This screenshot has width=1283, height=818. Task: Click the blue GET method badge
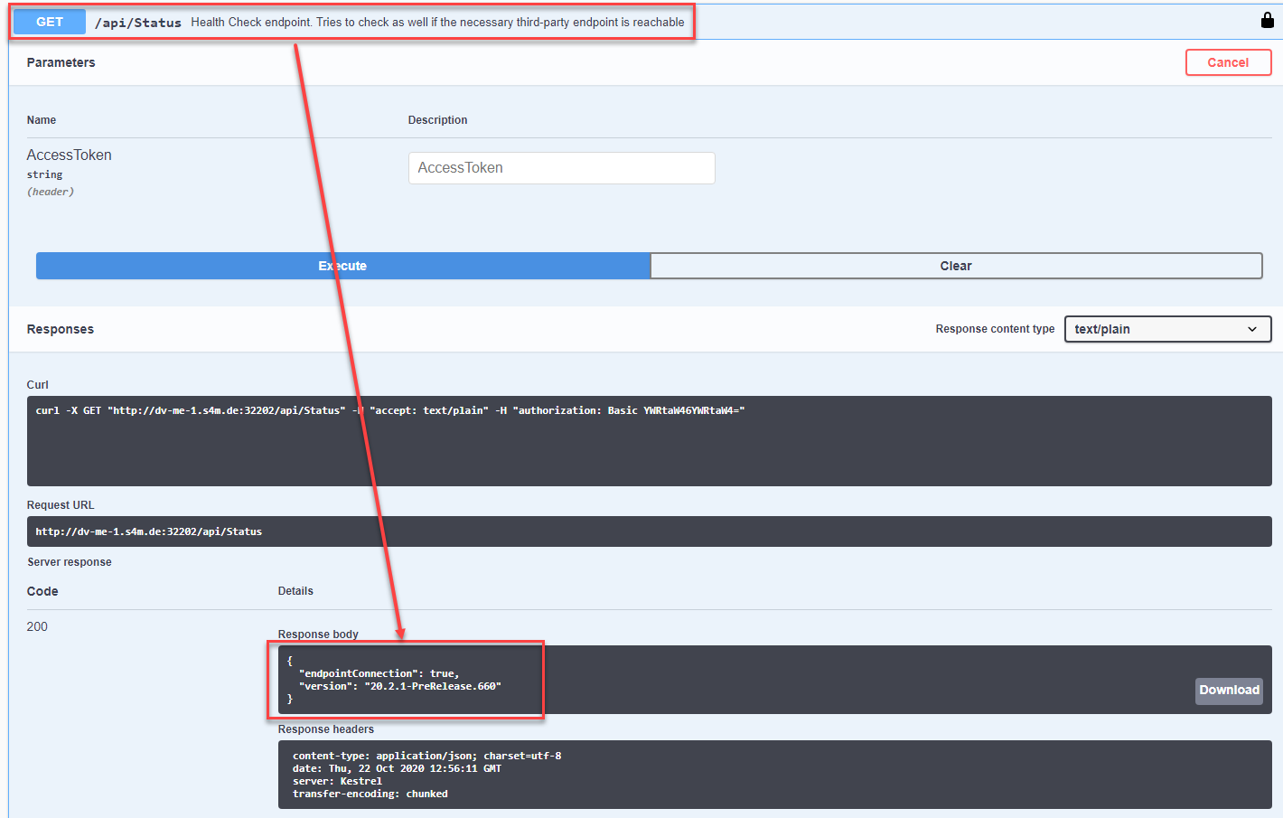tap(50, 22)
